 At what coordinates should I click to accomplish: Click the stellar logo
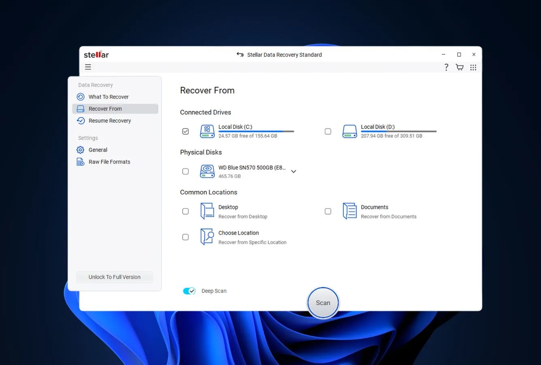click(96, 54)
